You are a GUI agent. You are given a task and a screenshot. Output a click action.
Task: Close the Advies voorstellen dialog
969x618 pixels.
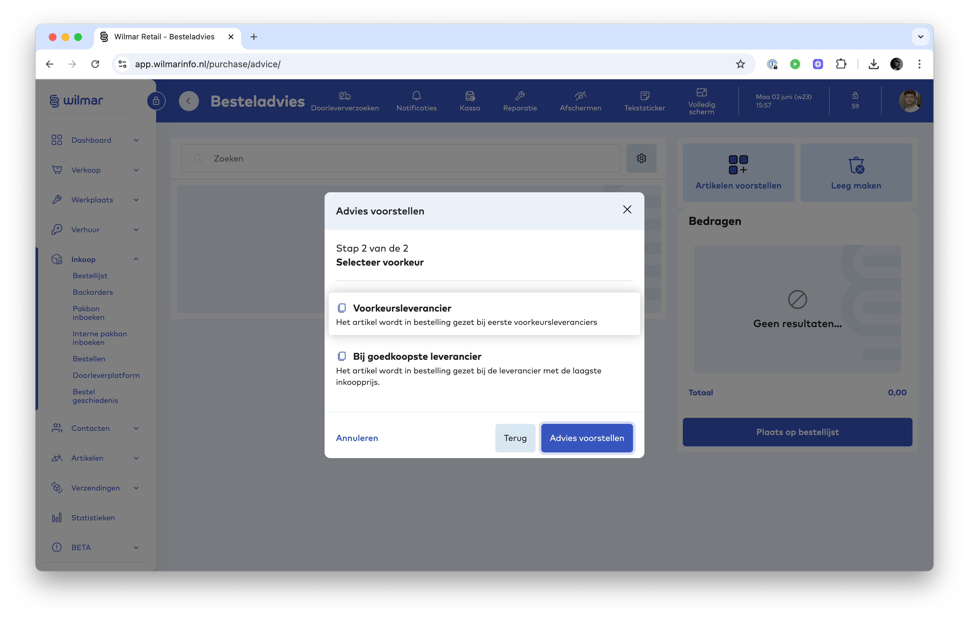pos(627,209)
